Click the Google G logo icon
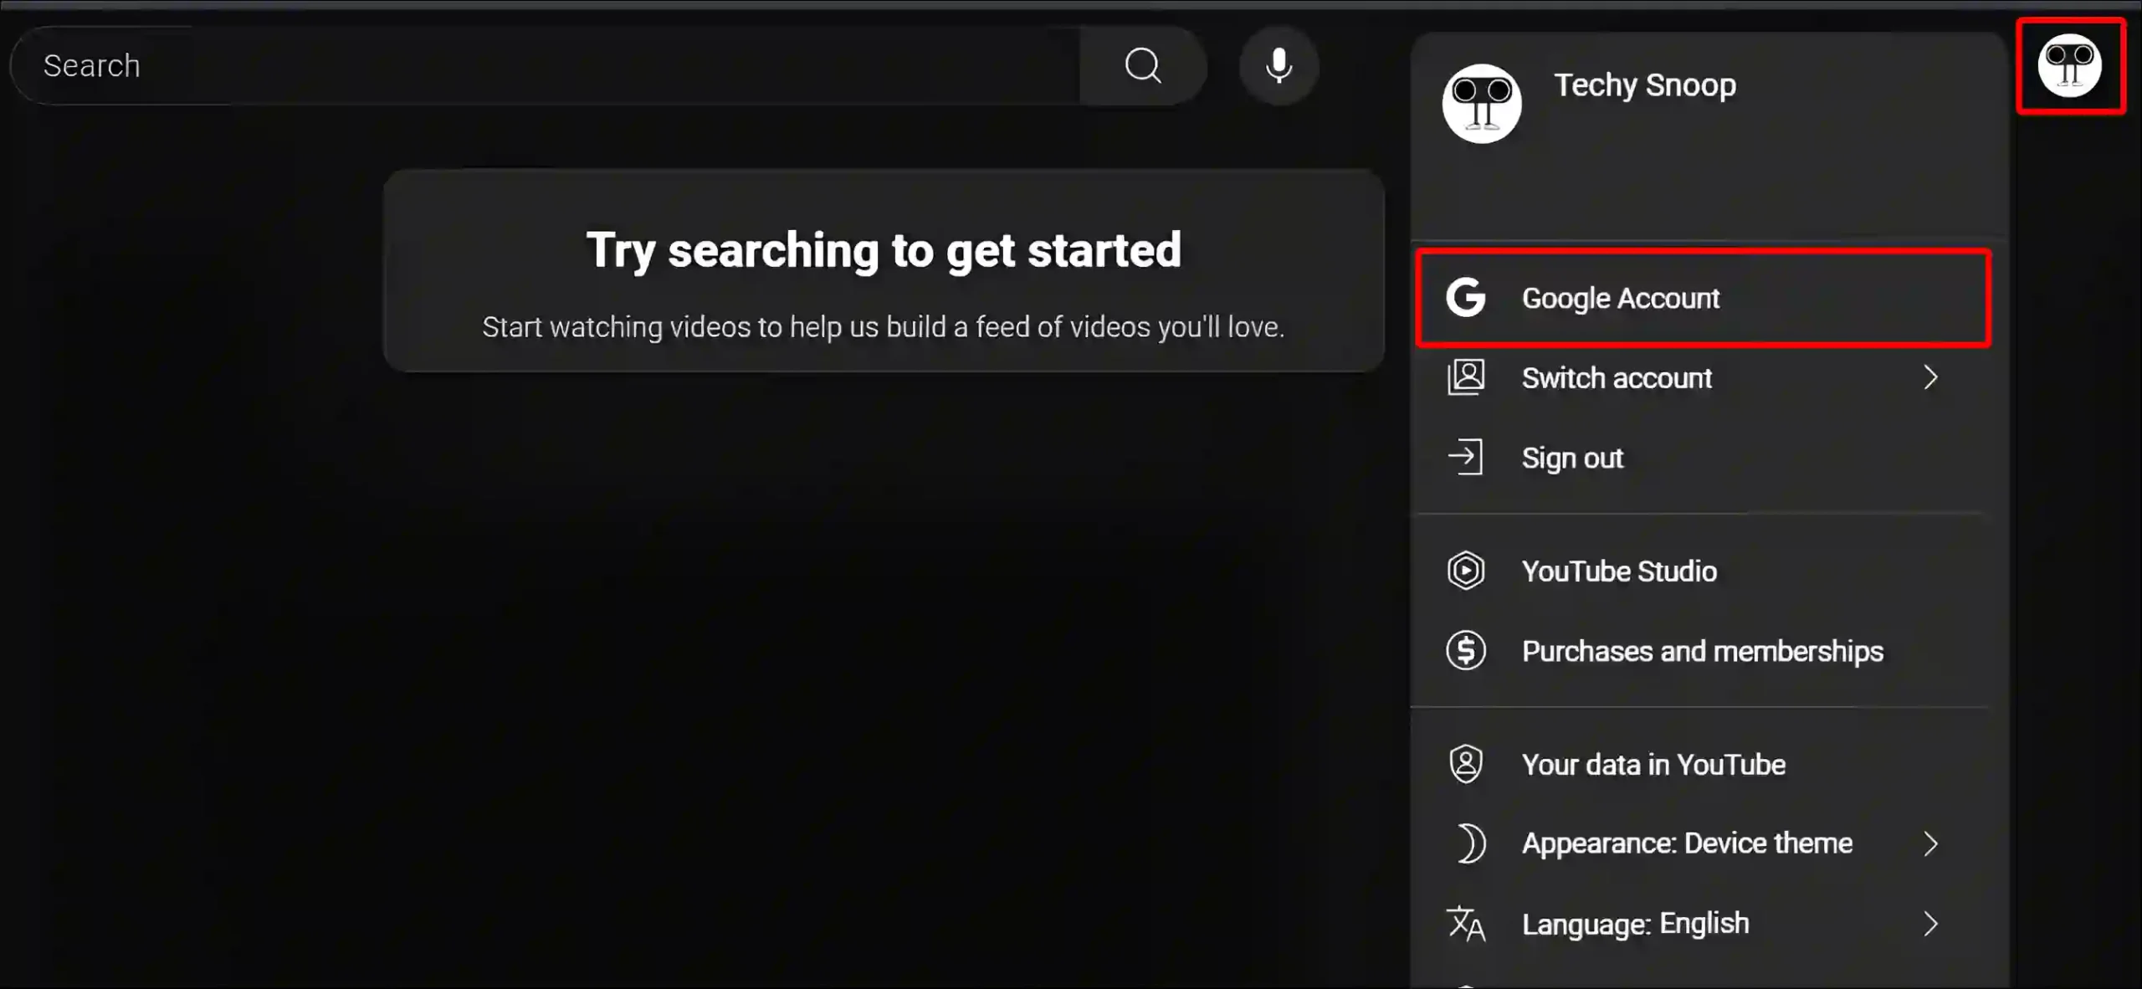2142x989 pixels. pos(1466,298)
